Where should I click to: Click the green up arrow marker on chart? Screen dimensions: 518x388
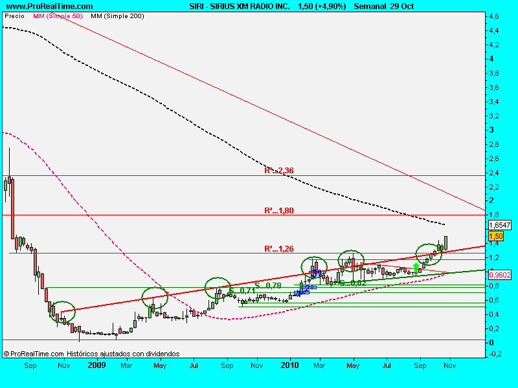pos(416,268)
